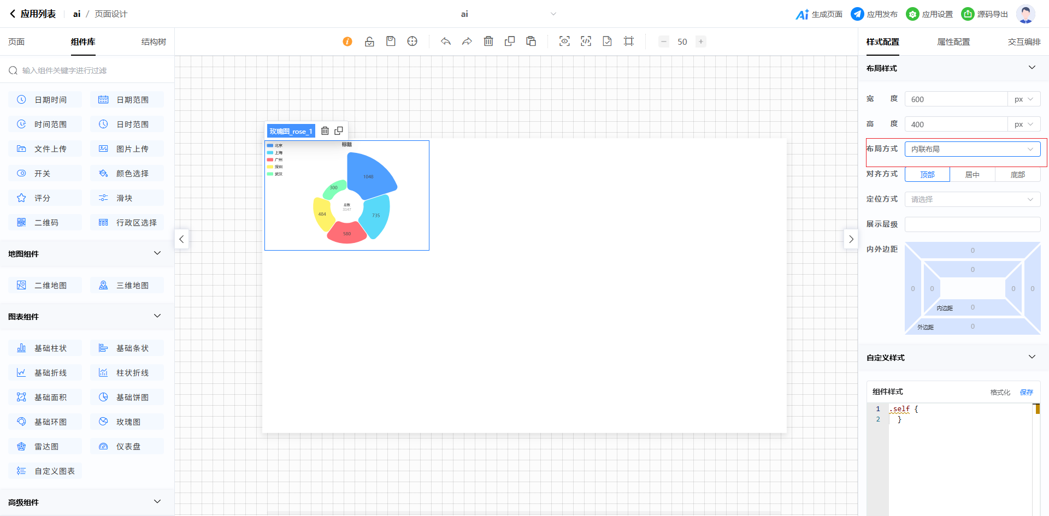The height and width of the screenshot is (516, 1049).
Task: Click the redo arrow in the toolbar
Action: [467, 41]
